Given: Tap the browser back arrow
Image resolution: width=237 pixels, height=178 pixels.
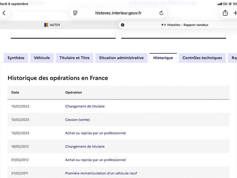Looking at the screenshot, I should coord(4,13).
